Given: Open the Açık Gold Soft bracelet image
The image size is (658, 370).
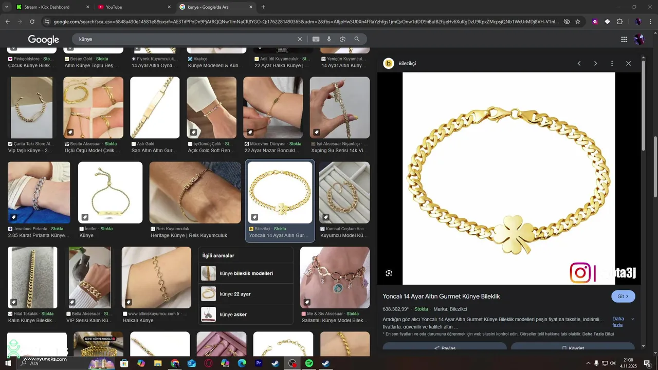Looking at the screenshot, I should (x=211, y=107).
